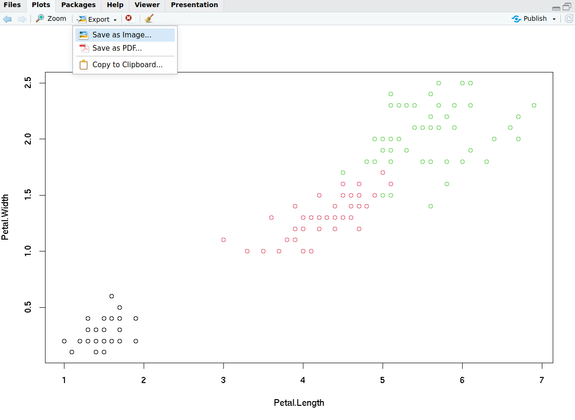Viewport: 575px width, 420px height.
Task: Open the Help tab
Action: (115, 5)
